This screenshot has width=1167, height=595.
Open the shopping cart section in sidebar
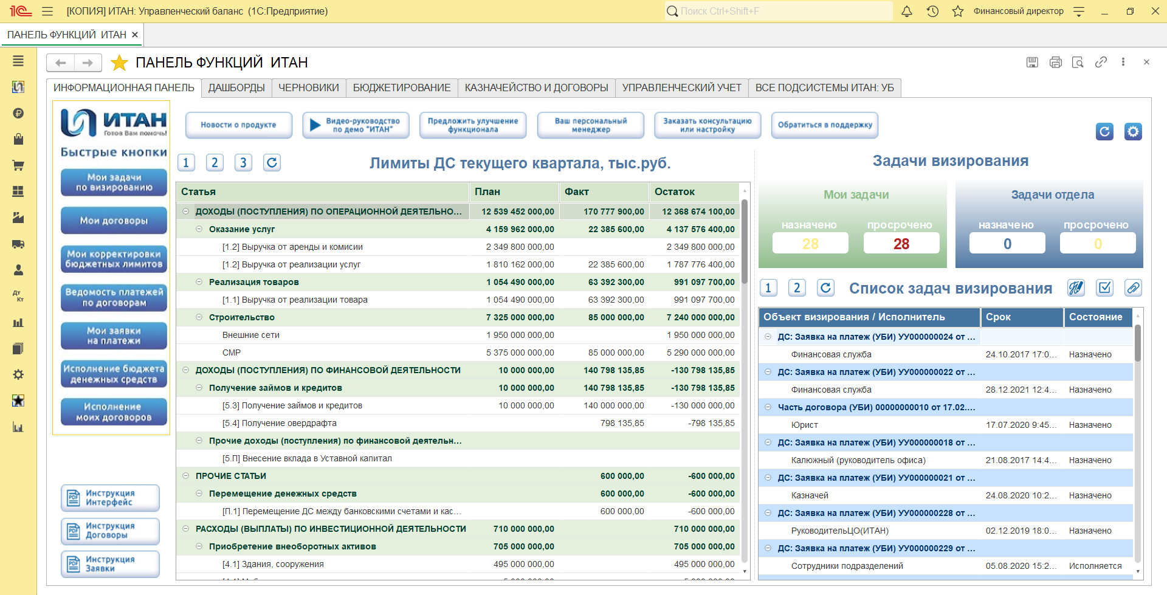click(18, 165)
